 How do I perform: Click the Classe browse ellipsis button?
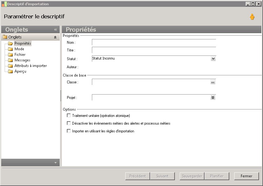[213, 82]
